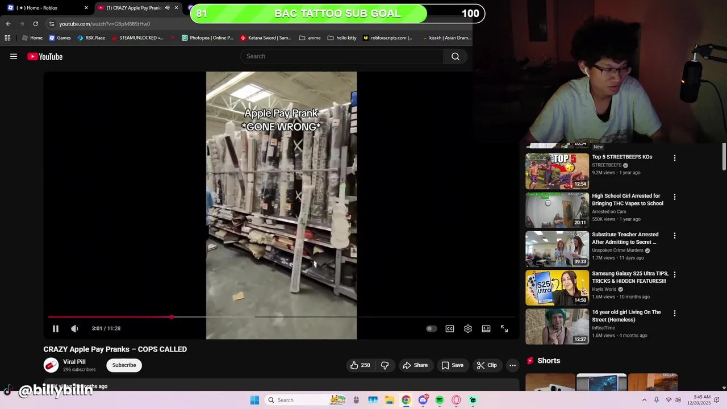Open the 16 year old girl Homeless thumbnail

pos(557,327)
